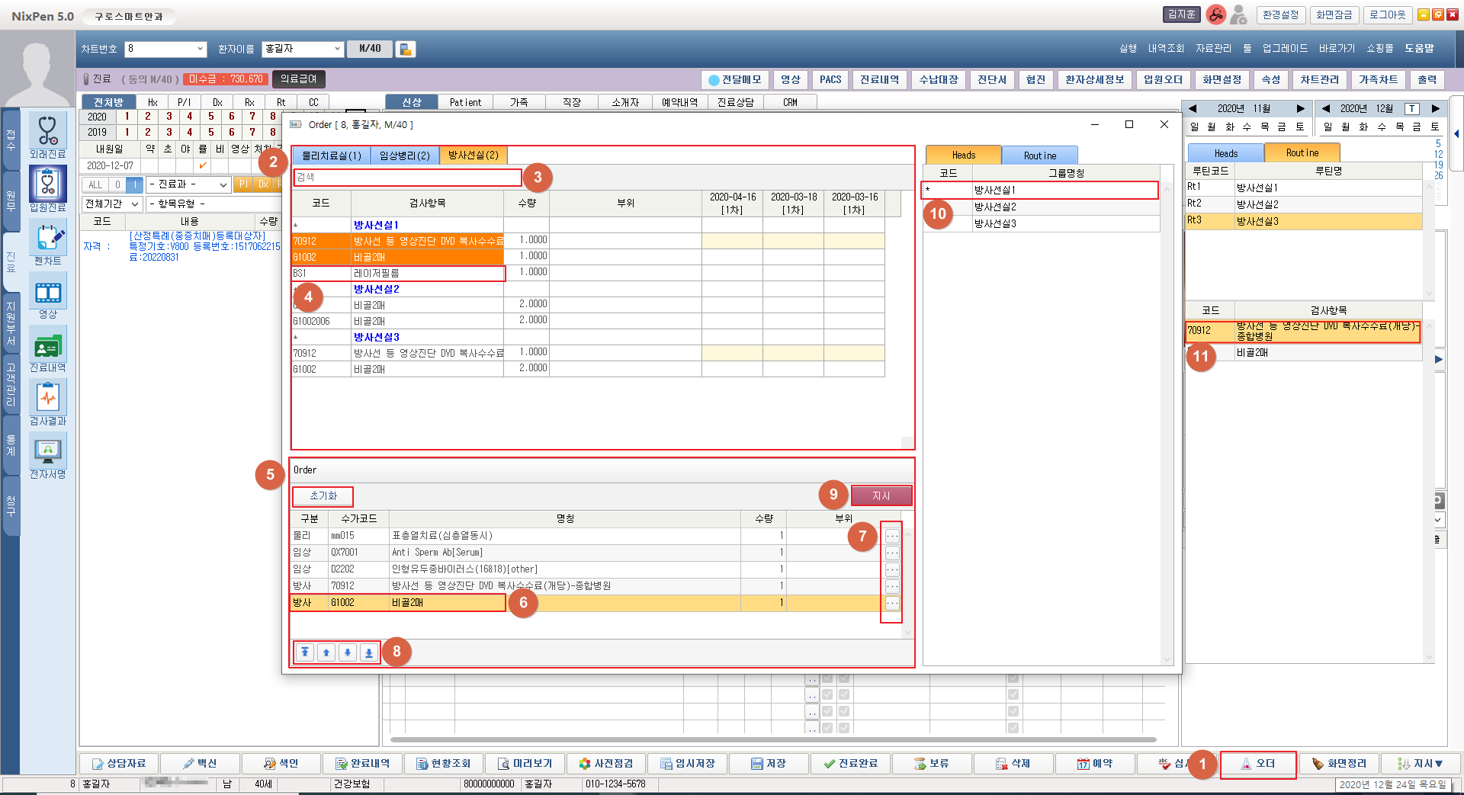This screenshot has width=1464, height=795.
Task: Open the 검사결과 sidebar icon
Action: click(47, 398)
